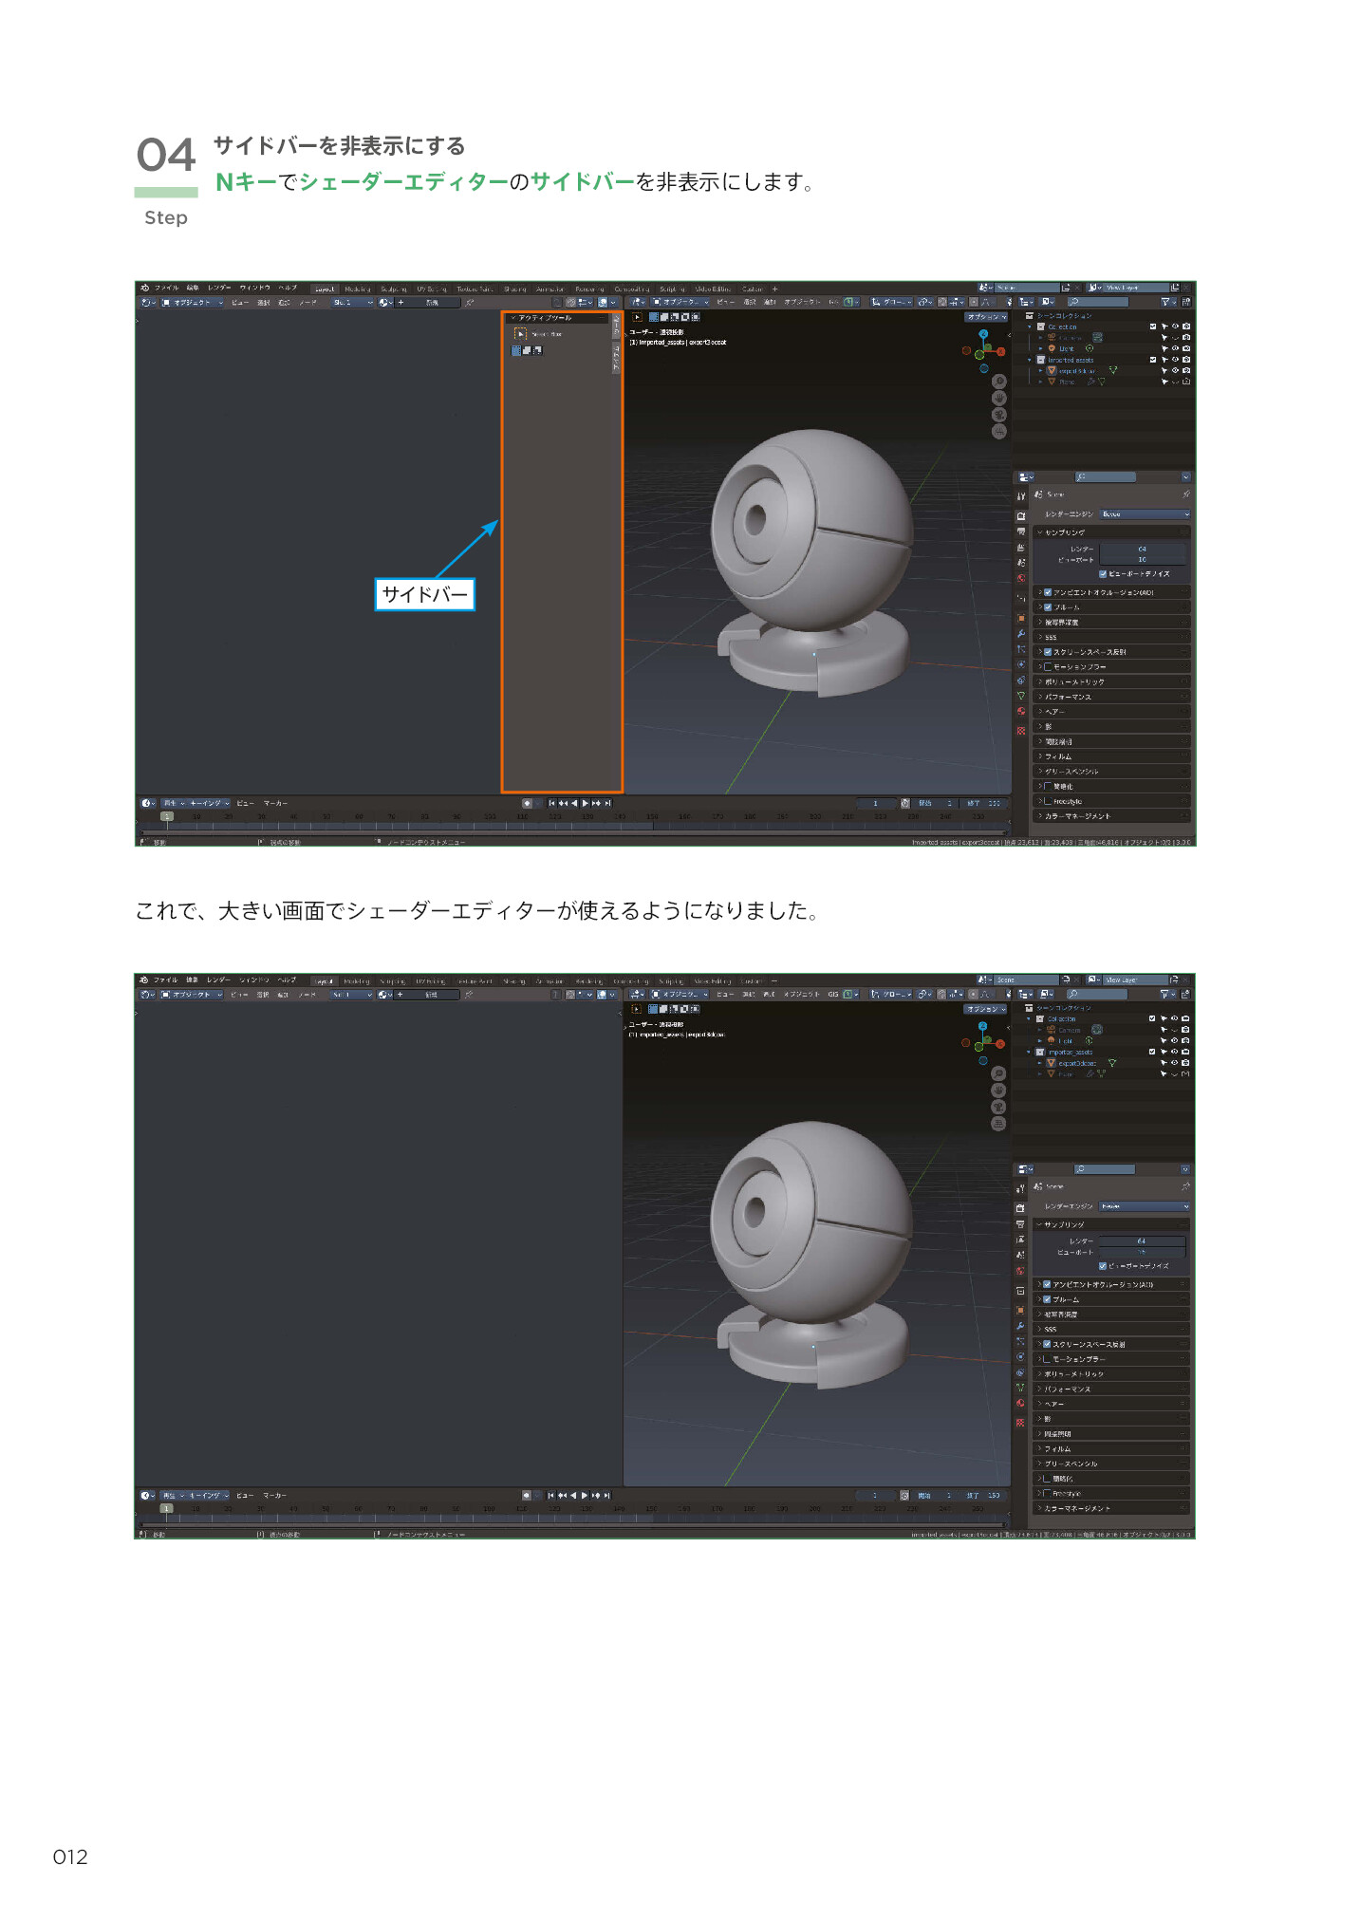
Task: Click the zoom magnifier gizmo in upper viewport
Action: 999,382
